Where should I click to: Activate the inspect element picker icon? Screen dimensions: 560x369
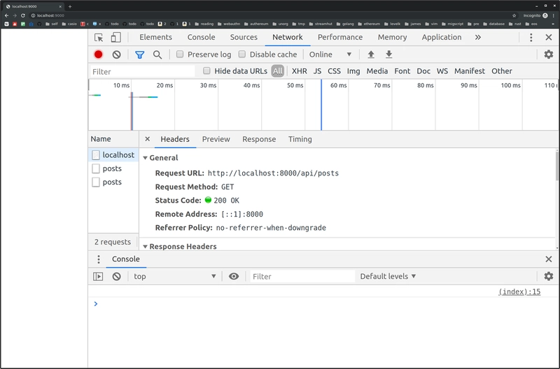pyautogui.click(x=99, y=38)
